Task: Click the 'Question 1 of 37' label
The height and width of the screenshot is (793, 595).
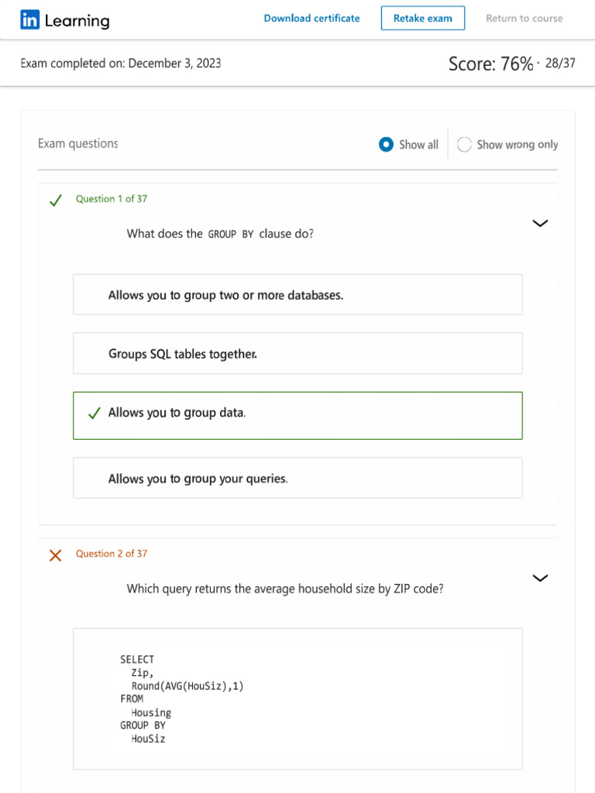Action: pyautogui.click(x=112, y=199)
